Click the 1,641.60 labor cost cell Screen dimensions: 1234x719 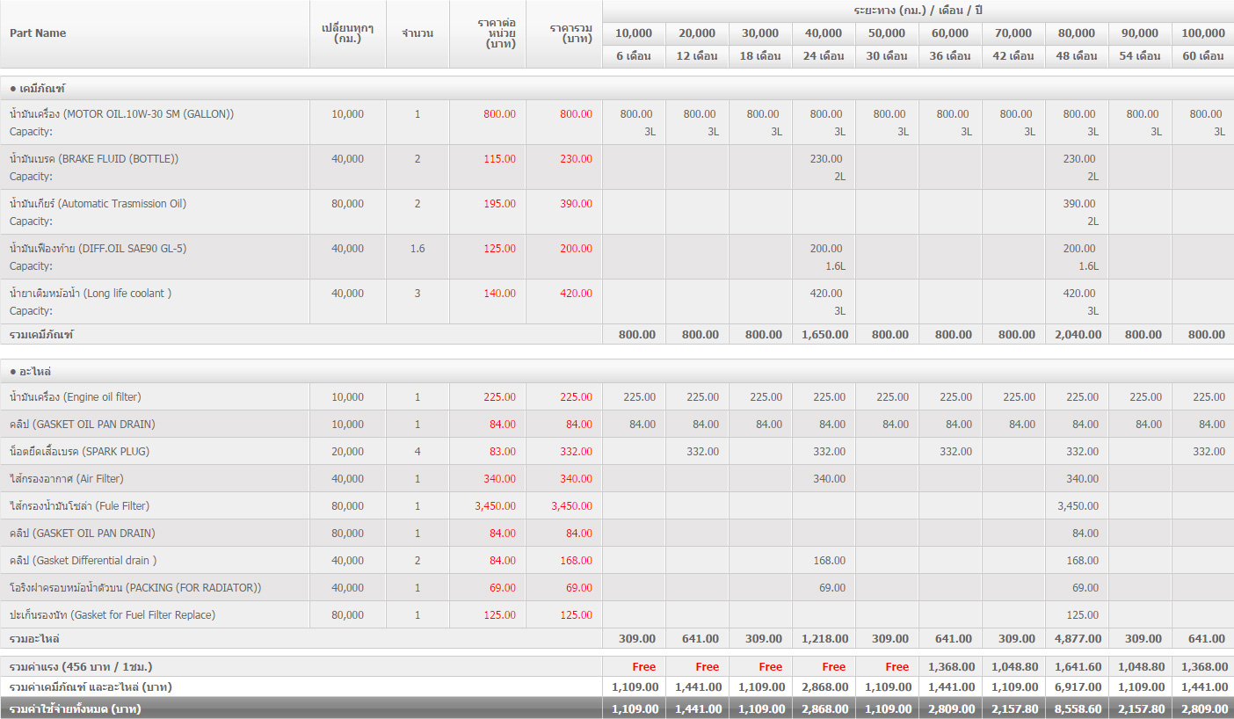click(1078, 667)
